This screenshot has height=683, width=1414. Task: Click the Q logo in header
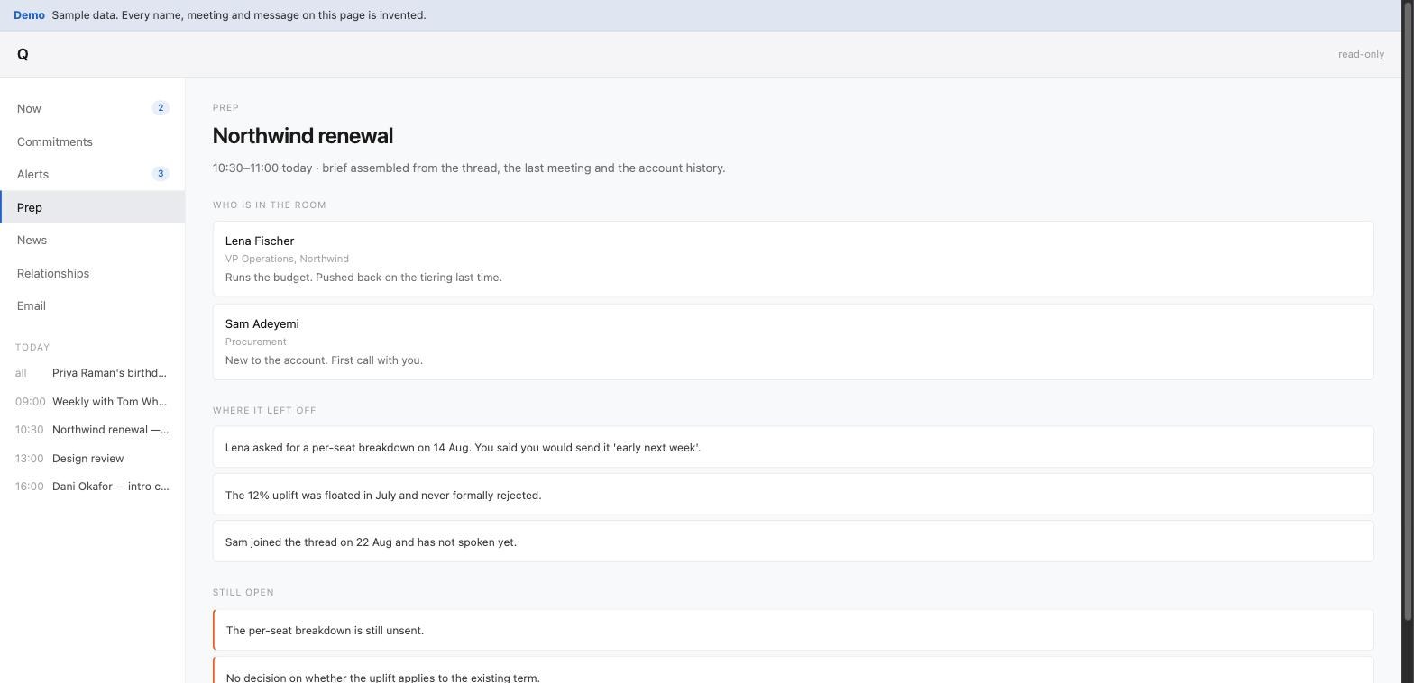pyautogui.click(x=23, y=54)
